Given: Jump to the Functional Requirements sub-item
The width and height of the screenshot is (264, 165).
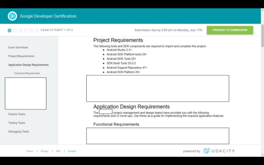Looking at the screenshot, I should [27, 73].
